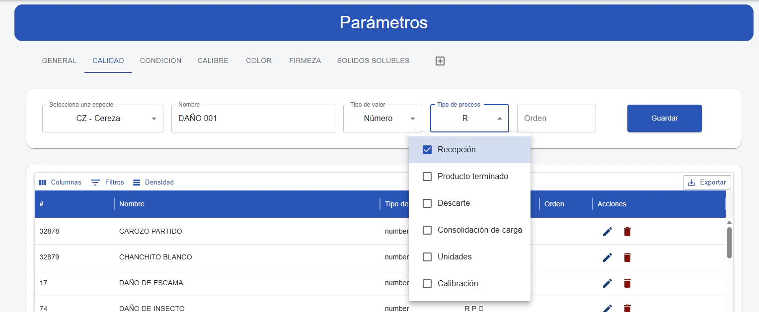Delete the DAÑO DE ESCAMA row trash icon

point(627,283)
